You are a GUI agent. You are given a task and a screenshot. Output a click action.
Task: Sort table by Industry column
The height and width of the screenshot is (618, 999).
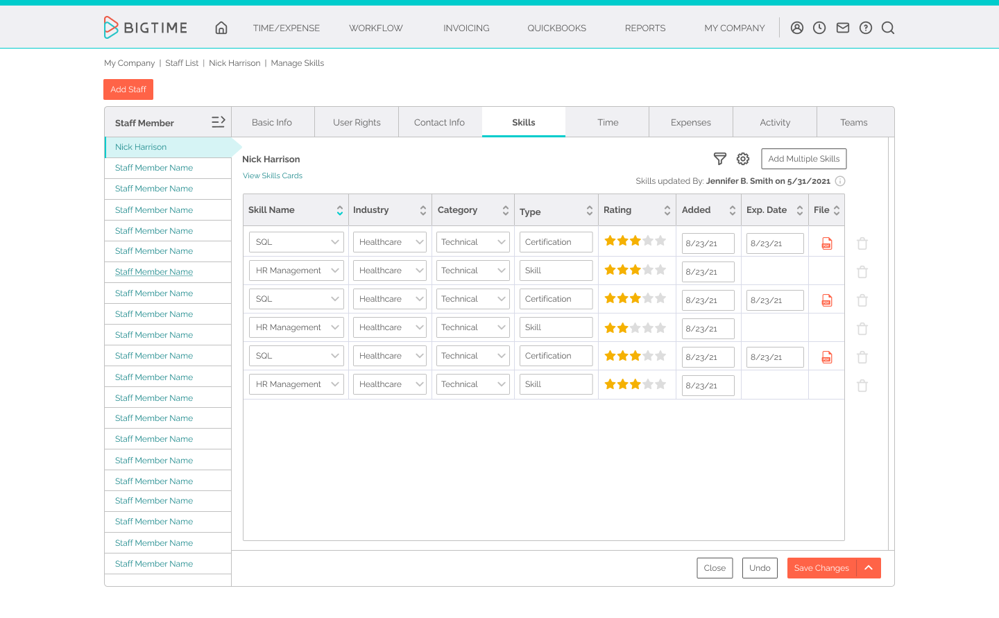click(423, 210)
